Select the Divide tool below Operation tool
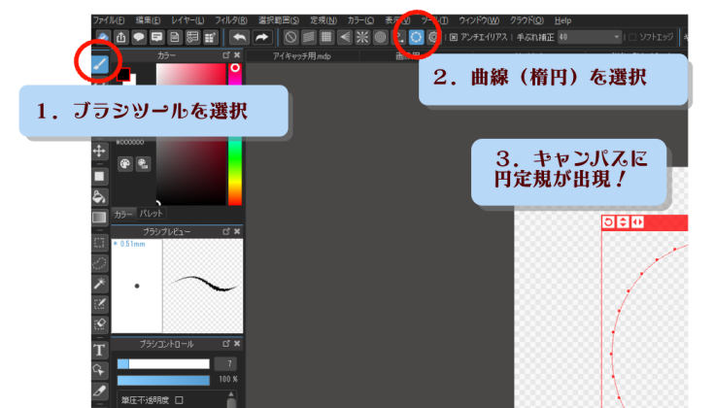The image size is (714, 408). [x=99, y=391]
